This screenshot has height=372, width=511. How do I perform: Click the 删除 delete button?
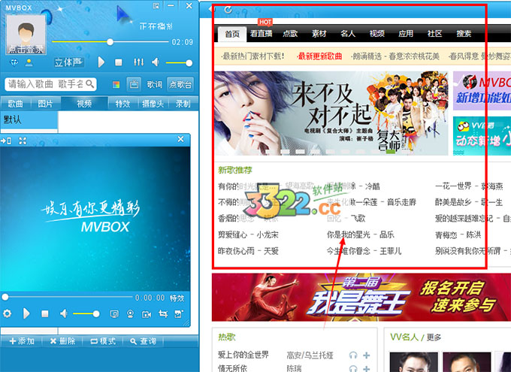pyautogui.click(x=62, y=341)
